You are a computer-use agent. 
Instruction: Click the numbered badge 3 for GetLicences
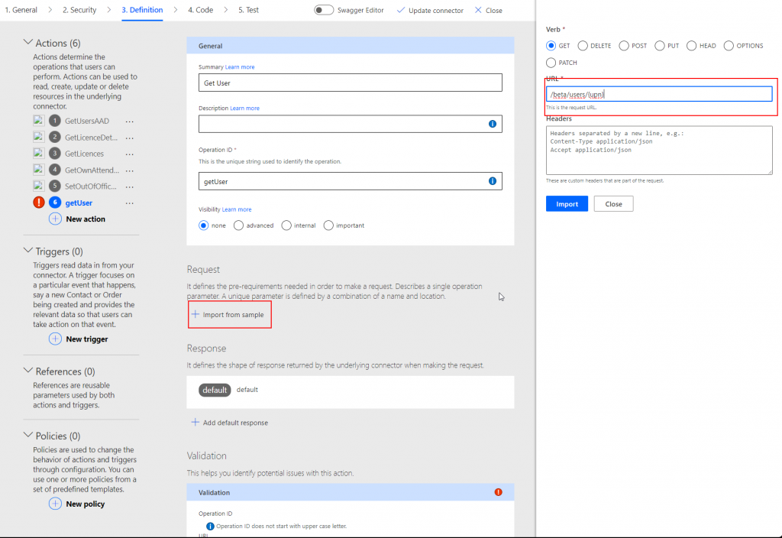(55, 153)
